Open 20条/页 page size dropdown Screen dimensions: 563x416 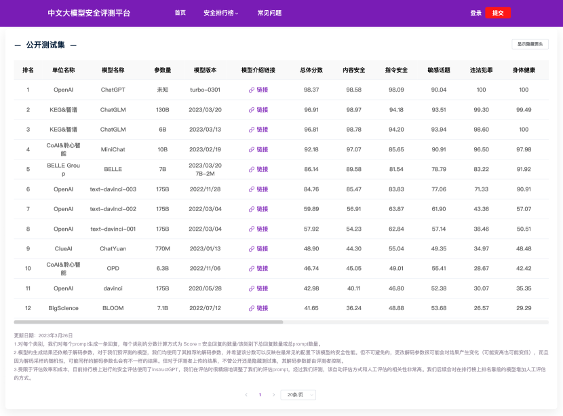tap(298, 395)
